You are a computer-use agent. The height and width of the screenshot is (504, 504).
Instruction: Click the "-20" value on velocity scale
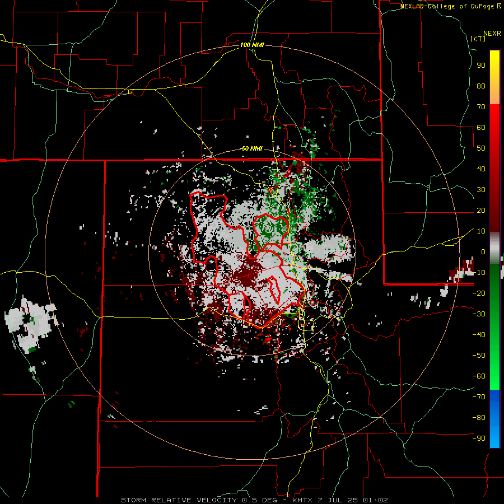click(x=479, y=293)
